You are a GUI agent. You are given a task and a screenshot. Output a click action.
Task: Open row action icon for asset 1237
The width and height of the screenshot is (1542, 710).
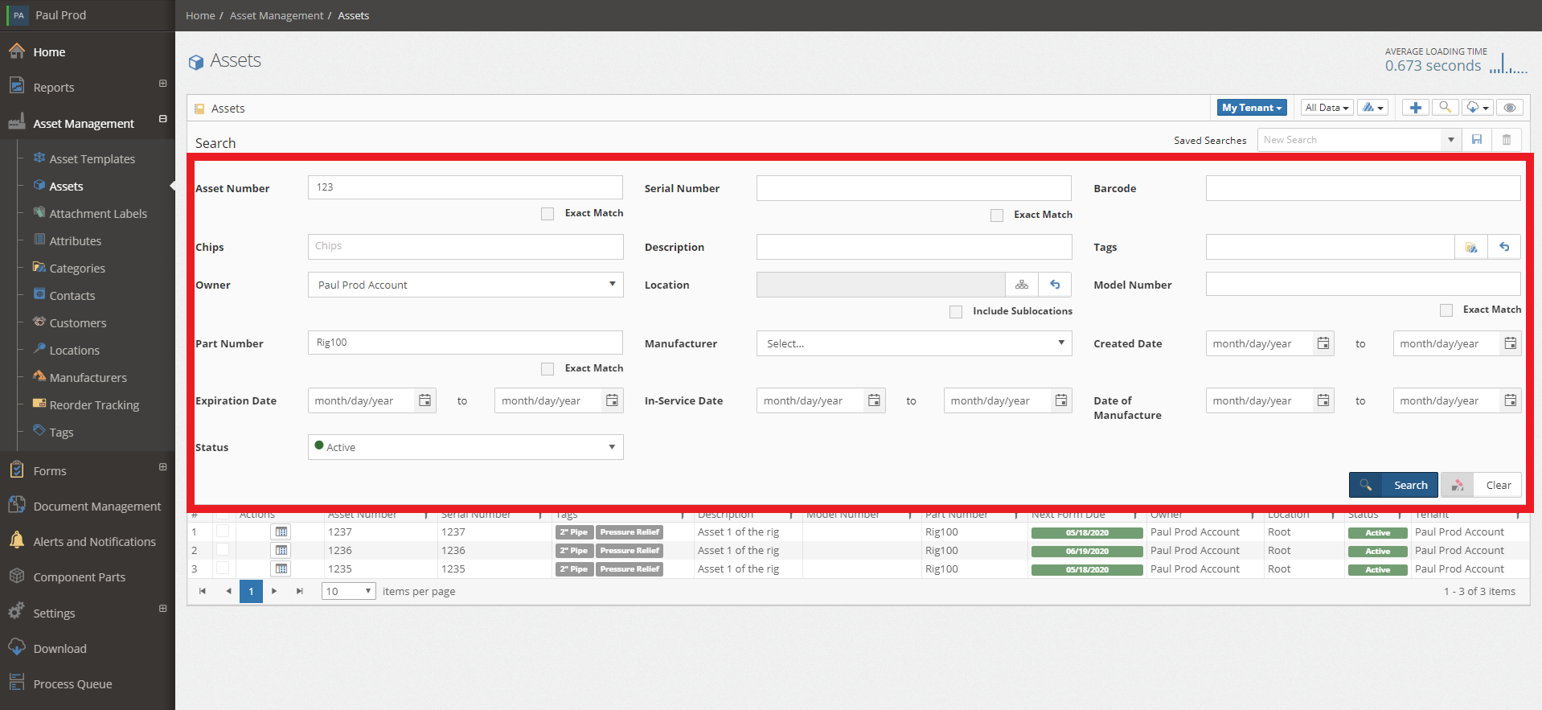tap(281, 531)
